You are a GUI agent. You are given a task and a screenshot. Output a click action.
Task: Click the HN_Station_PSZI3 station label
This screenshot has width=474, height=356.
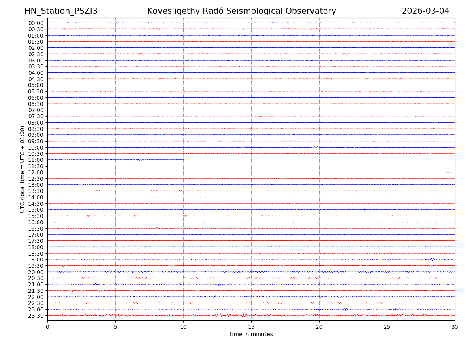coord(61,11)
